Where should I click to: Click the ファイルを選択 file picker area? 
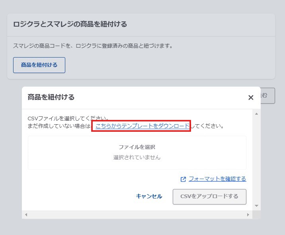137,152
